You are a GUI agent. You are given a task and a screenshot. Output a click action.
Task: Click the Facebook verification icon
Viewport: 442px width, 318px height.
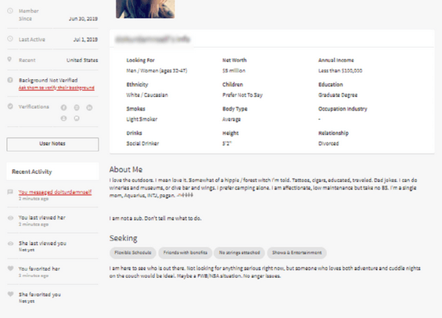coord(63,107)
